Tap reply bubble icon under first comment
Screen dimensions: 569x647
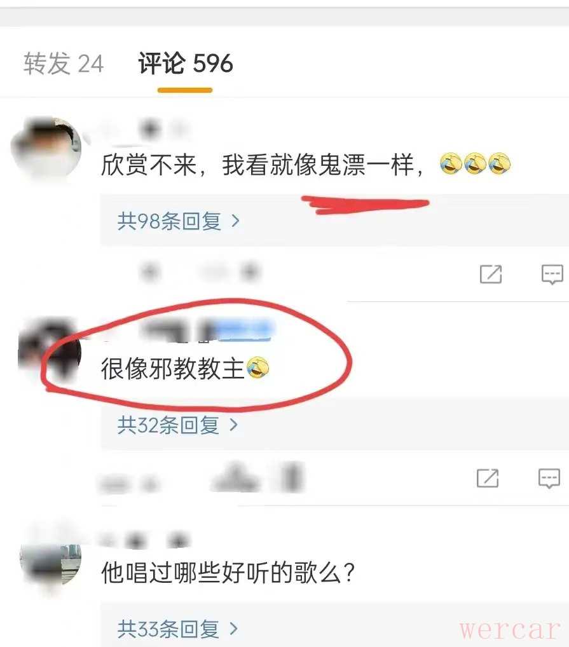click(552, 275)
